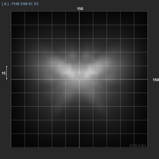Click the bottom-left corner grid cell
The height and width of the screenshot is (159, 159).
18,141
